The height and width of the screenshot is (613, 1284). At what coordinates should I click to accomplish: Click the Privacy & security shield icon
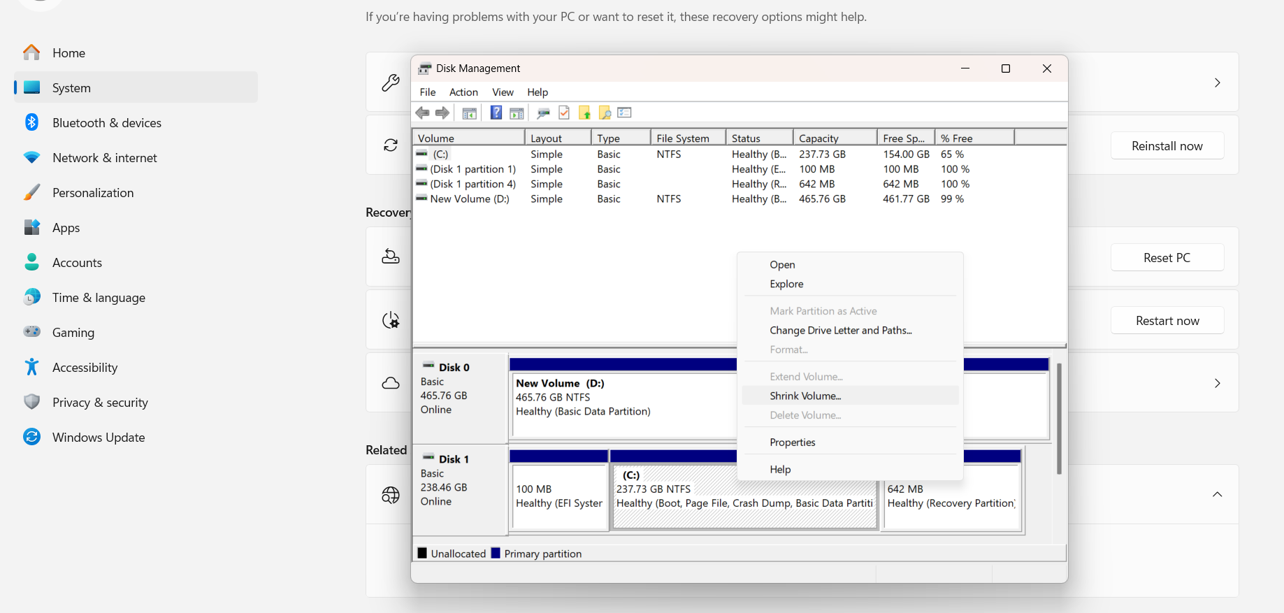[31, 402]
